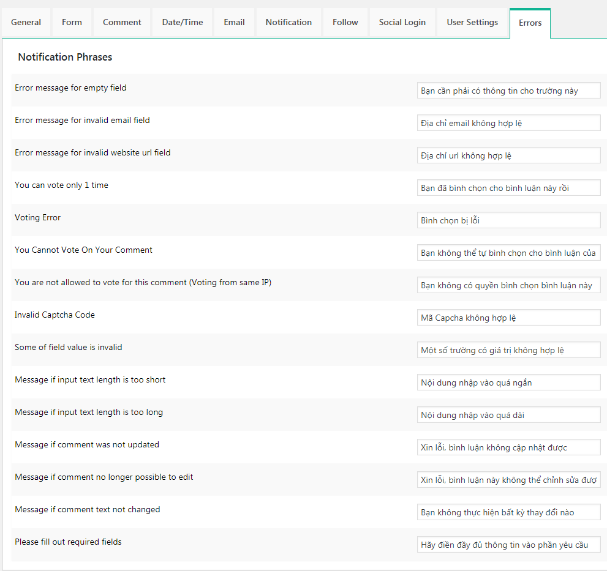Image resolution: width=607 pixels, height=571 pixels.
Task: Switch to the Follow tab
Action: (345, 22)
